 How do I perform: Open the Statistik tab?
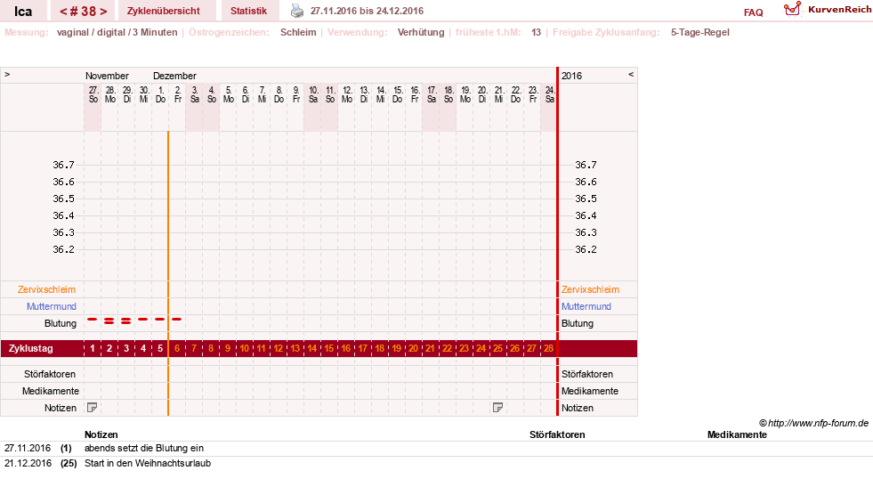click(248, 11)
